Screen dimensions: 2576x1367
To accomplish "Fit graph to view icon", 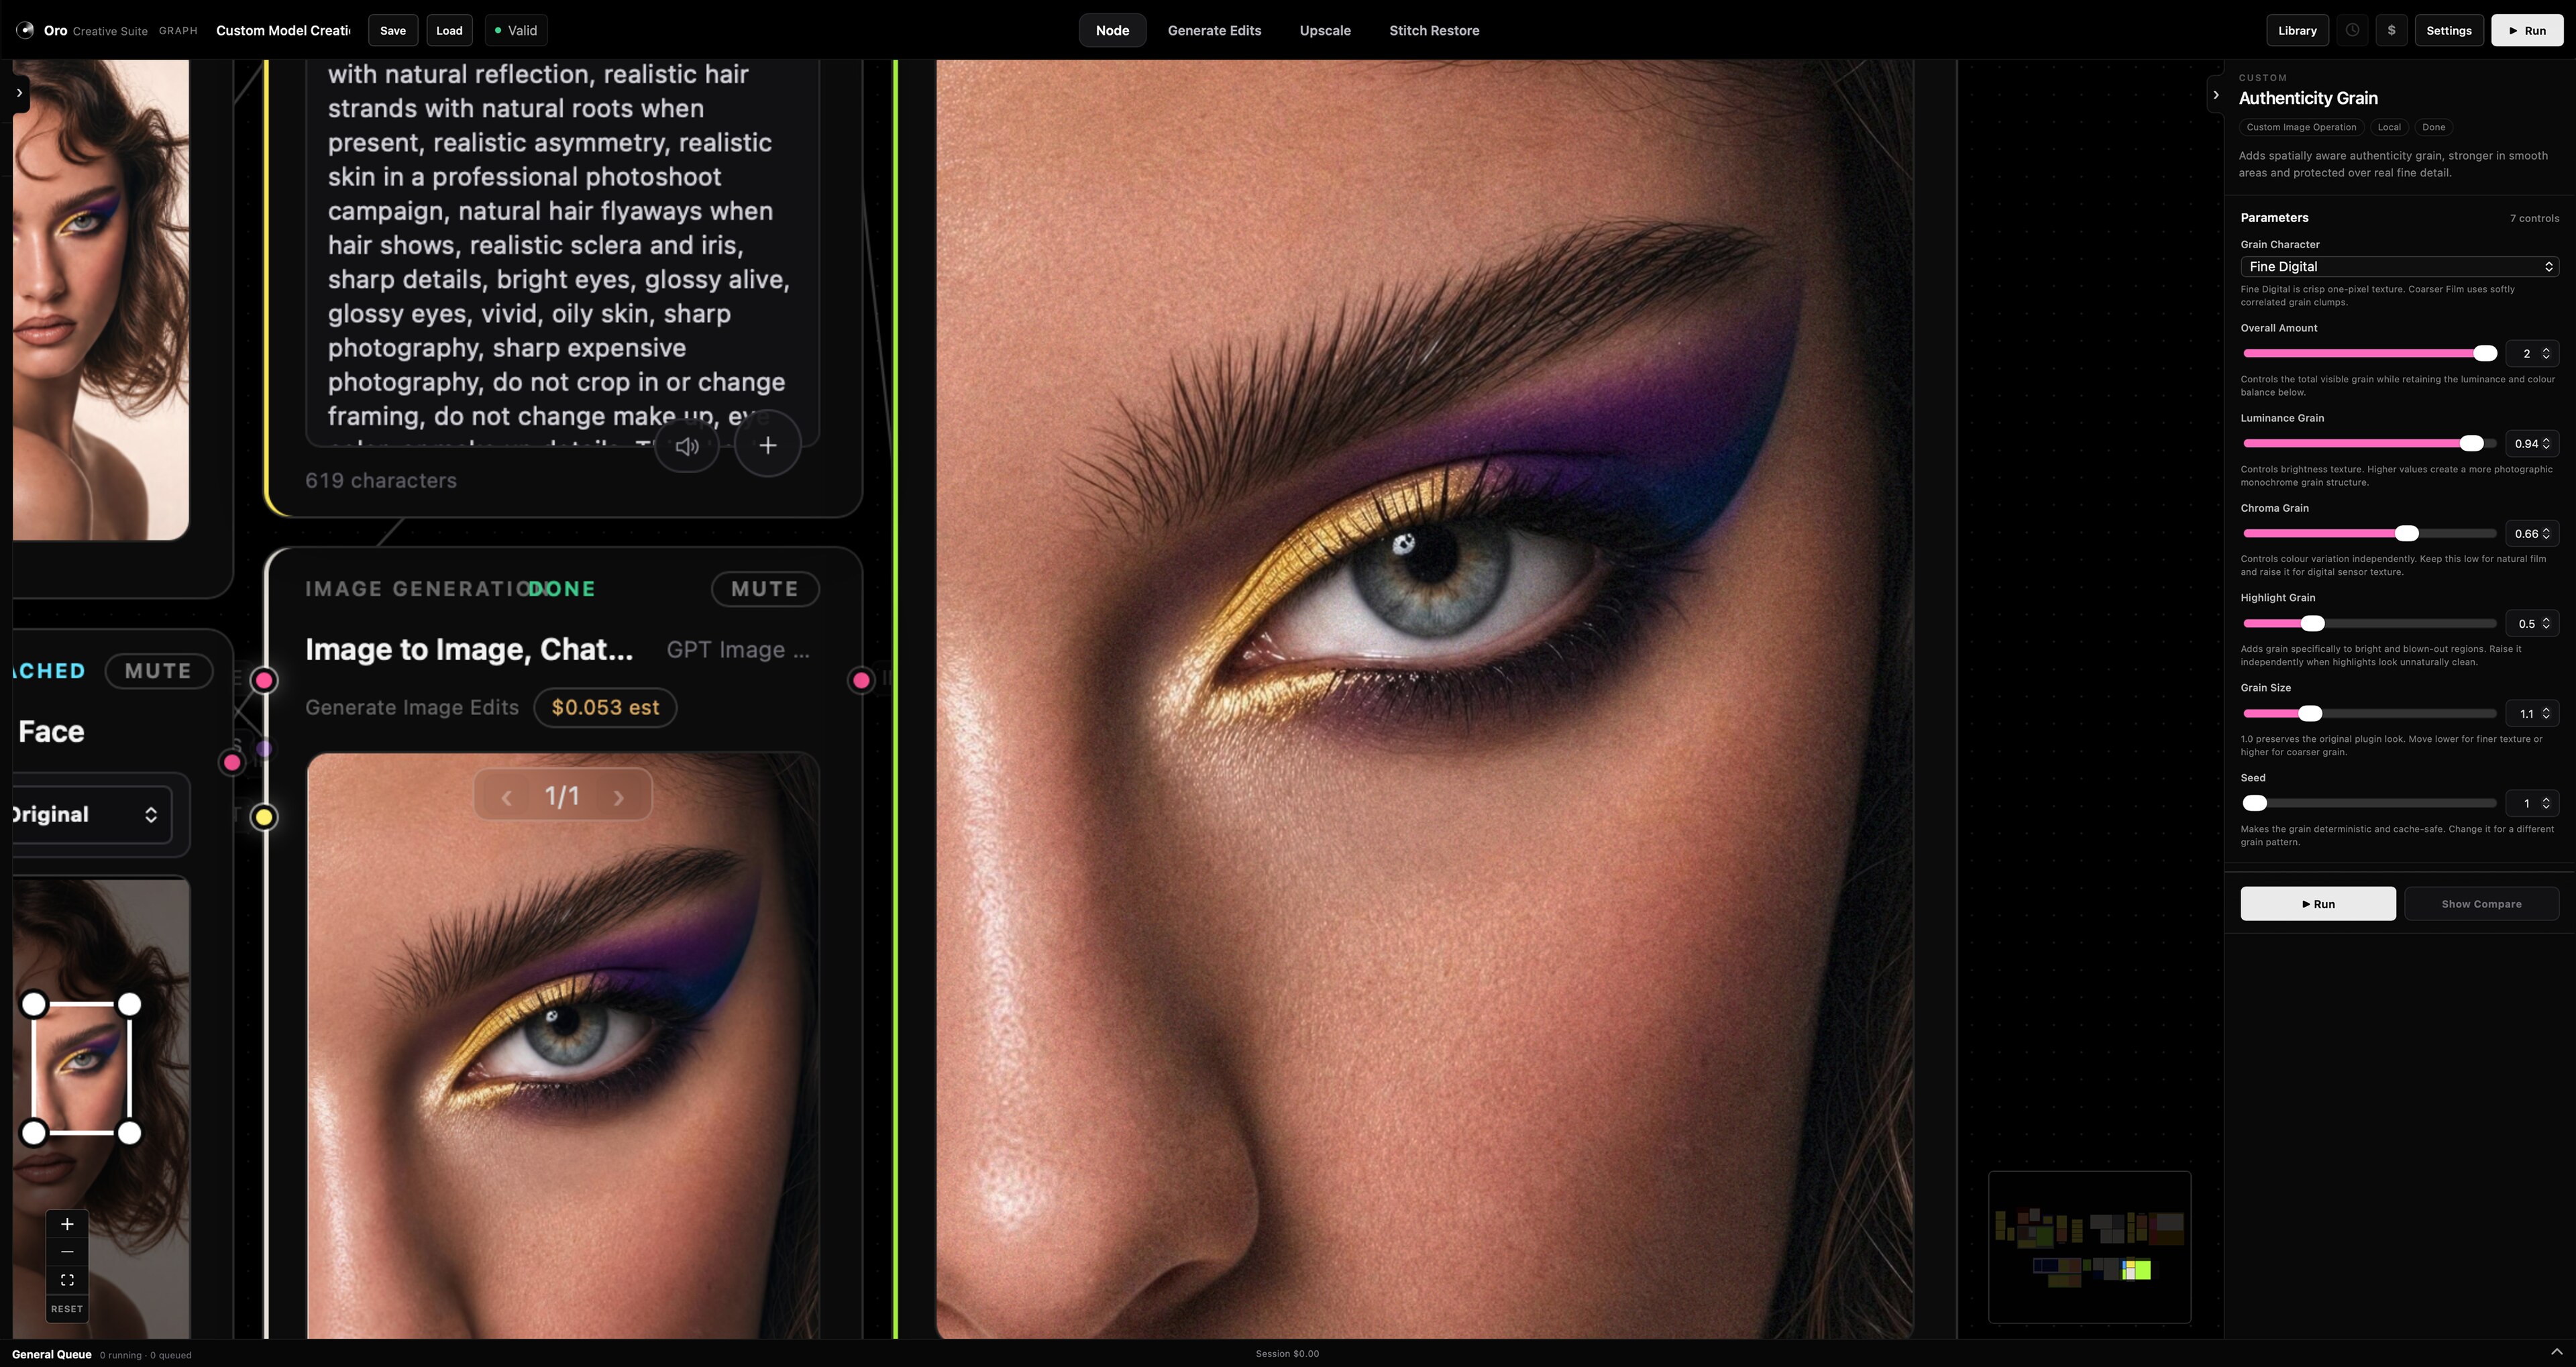I will click(67, 1280).
